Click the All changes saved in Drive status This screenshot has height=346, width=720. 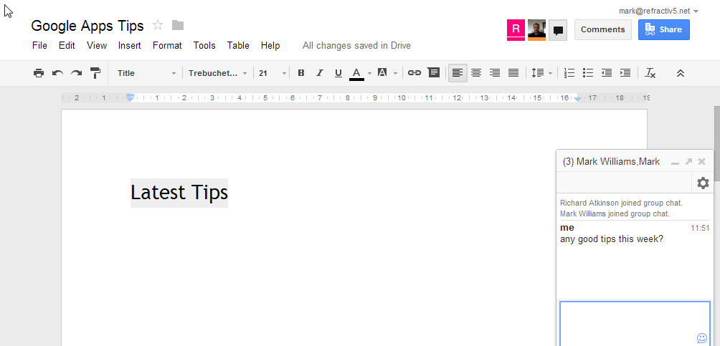(356, 45)
